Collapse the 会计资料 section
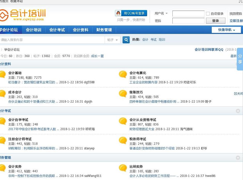 click(236, 64)
